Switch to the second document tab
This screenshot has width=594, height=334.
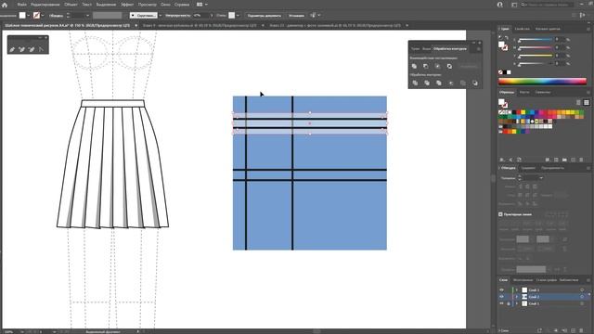coord(200,25)
